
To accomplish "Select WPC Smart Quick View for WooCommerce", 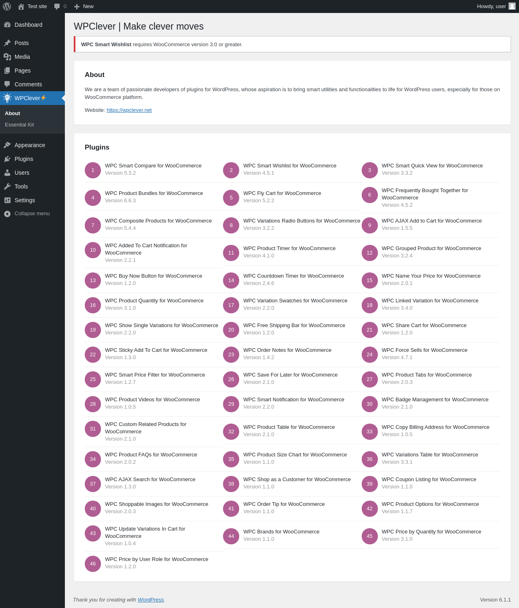I will point(432,166).
